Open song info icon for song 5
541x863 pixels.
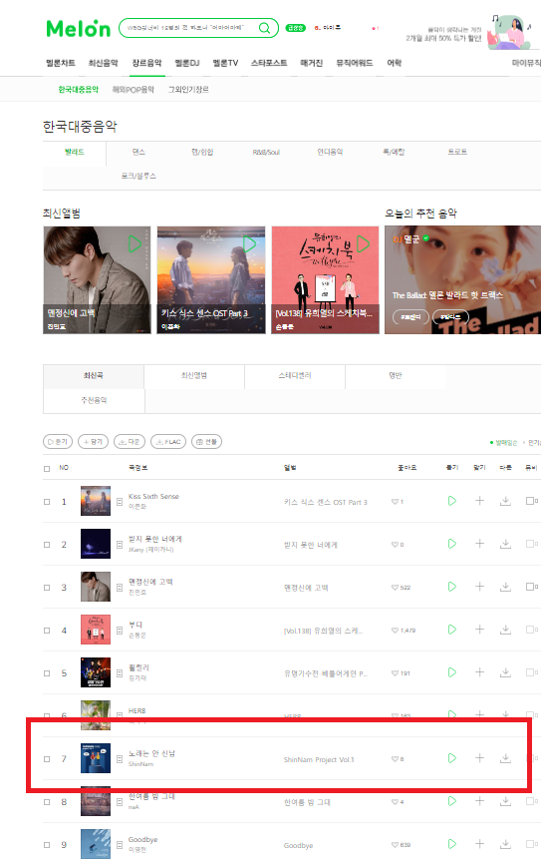[x=120, y=673]
